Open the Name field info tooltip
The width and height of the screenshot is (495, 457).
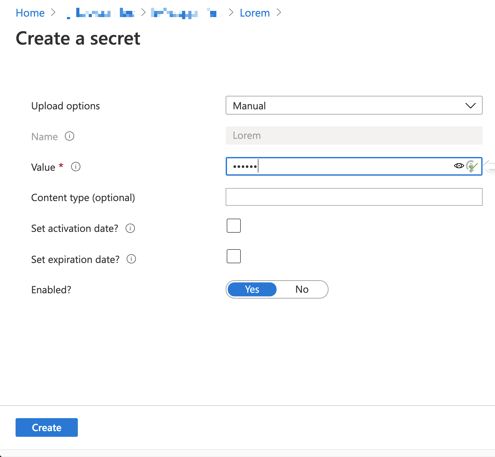69,136
